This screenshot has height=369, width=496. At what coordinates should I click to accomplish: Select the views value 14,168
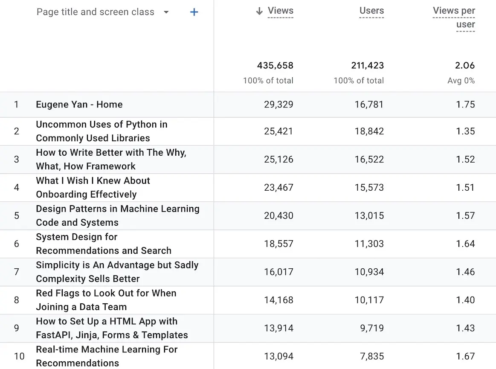click(x=278, y=300)
